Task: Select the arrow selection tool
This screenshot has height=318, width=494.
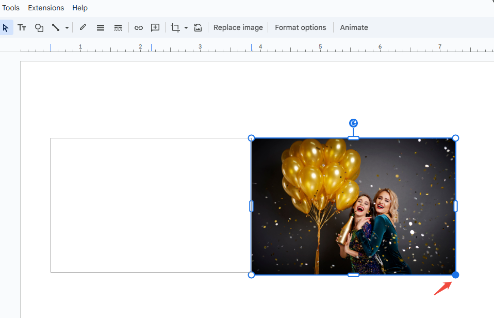Action: coord(6,27)
